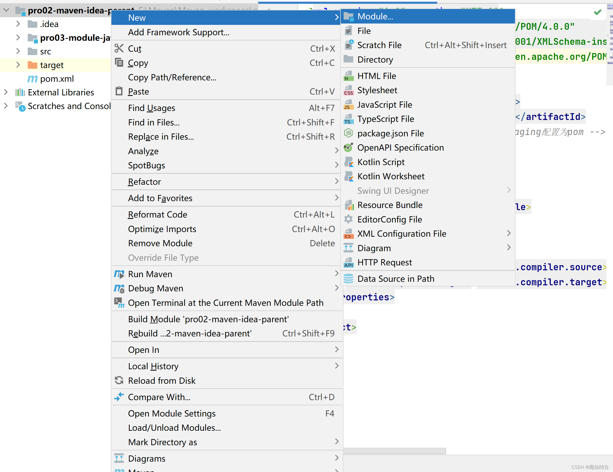Open the Refactor submenu arrow
This screenshot has height=472, width=613.
[337, 181]
